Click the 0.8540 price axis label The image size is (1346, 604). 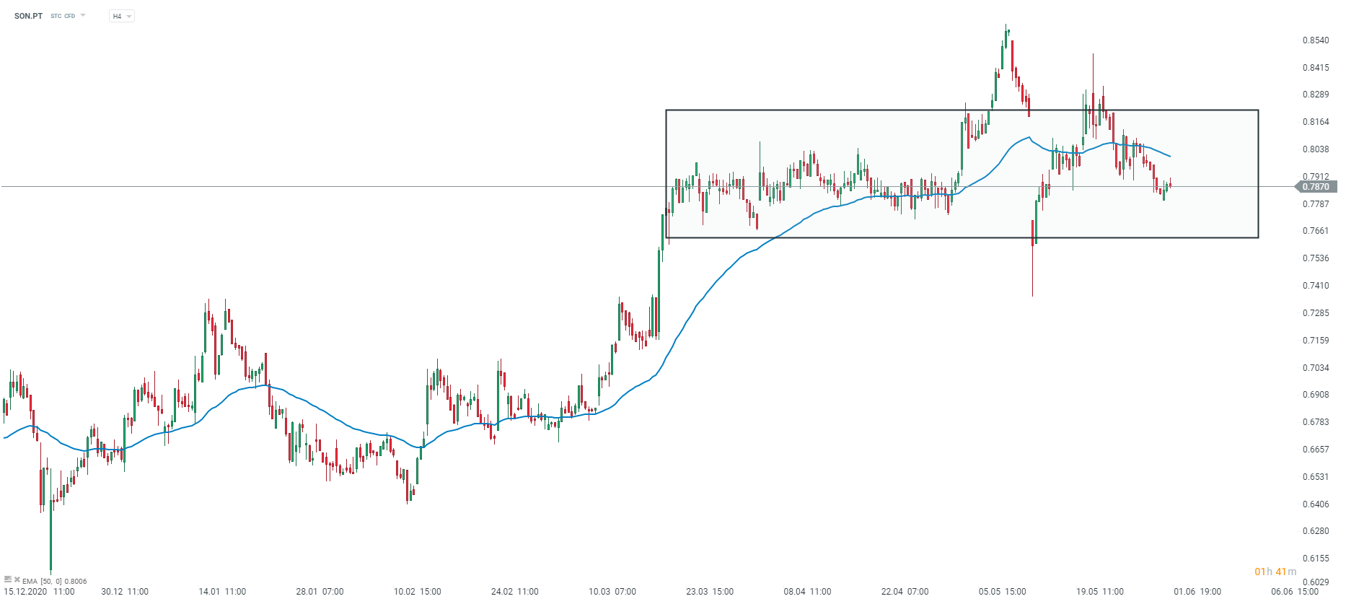coord(1316,40)
